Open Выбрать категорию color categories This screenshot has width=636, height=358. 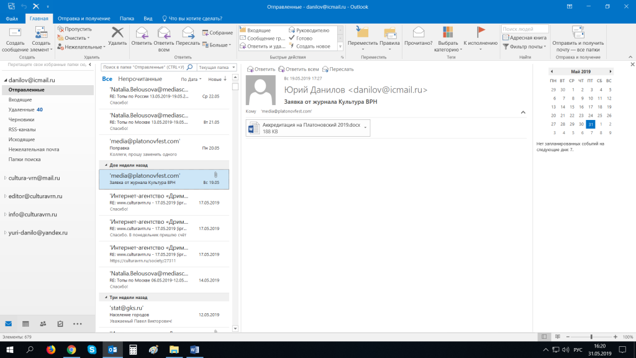tap(448, 39)
